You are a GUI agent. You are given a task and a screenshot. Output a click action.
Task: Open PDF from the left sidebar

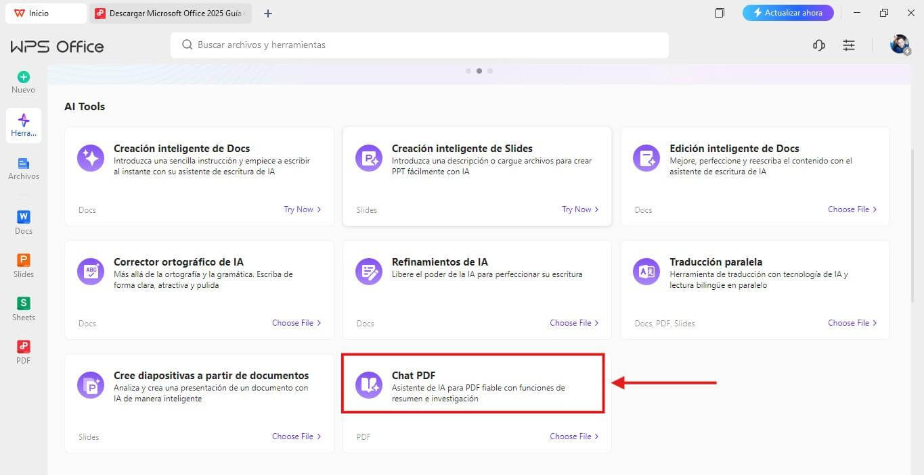coord(24,347)
